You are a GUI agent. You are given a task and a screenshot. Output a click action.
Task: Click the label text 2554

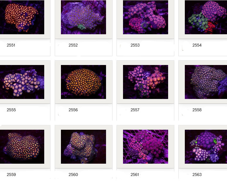click(197, 45)
